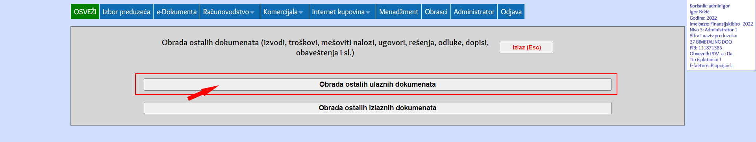756x142 pixels.
Task: Click the Korisnik: adminigor info line
Action: click(710, 6)
